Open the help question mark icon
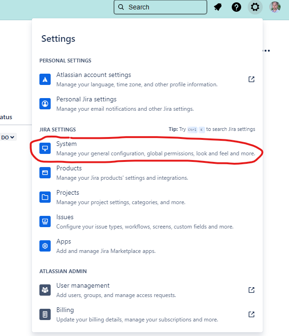Viewport: 289px width, 336px height. (236, 7)
